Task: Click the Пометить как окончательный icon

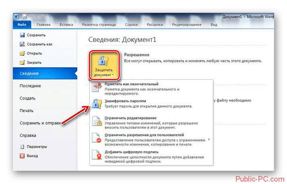Action: pyautogui.click(x=96, y=87)
